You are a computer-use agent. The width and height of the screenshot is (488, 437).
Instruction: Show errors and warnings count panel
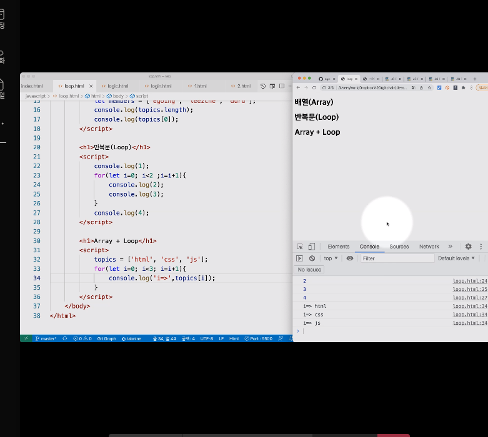pos(82,338)
